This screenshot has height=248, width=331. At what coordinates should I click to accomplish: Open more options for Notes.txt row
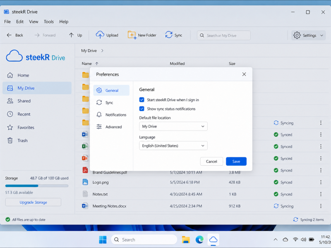pos(321,194)
